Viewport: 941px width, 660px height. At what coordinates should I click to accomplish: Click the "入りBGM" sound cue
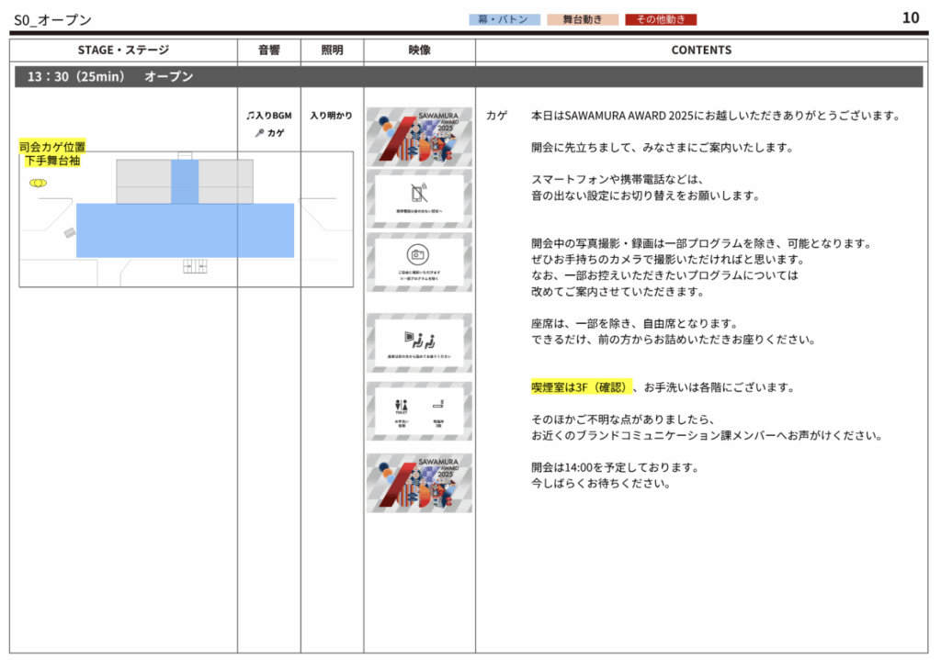click(x=274, y=116)
